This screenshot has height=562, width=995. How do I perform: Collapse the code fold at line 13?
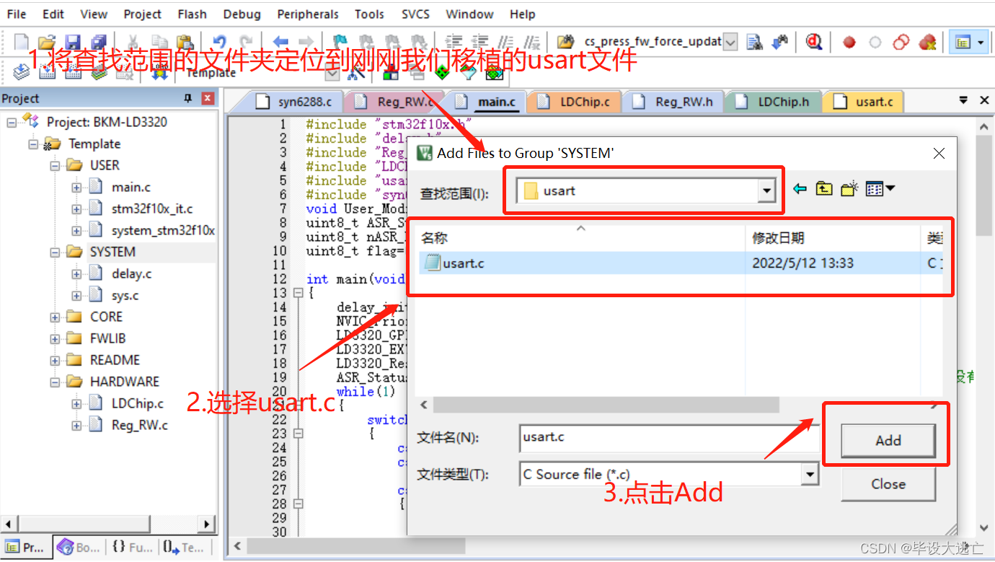tap(298, 293)
